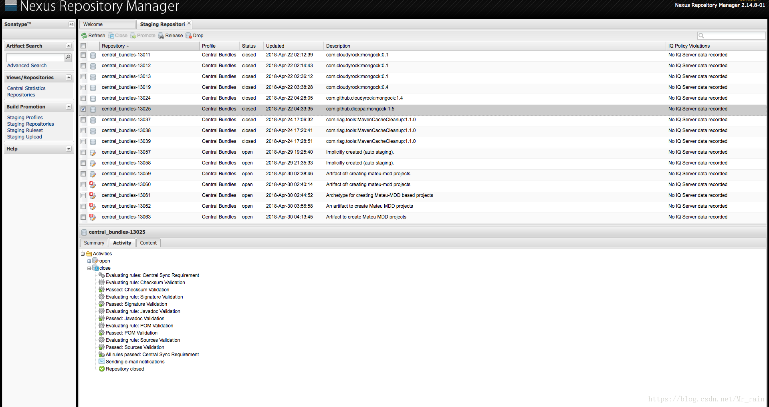Click the repository icon for central_bundles-13011
769x407 pixels.
(93, 55)
